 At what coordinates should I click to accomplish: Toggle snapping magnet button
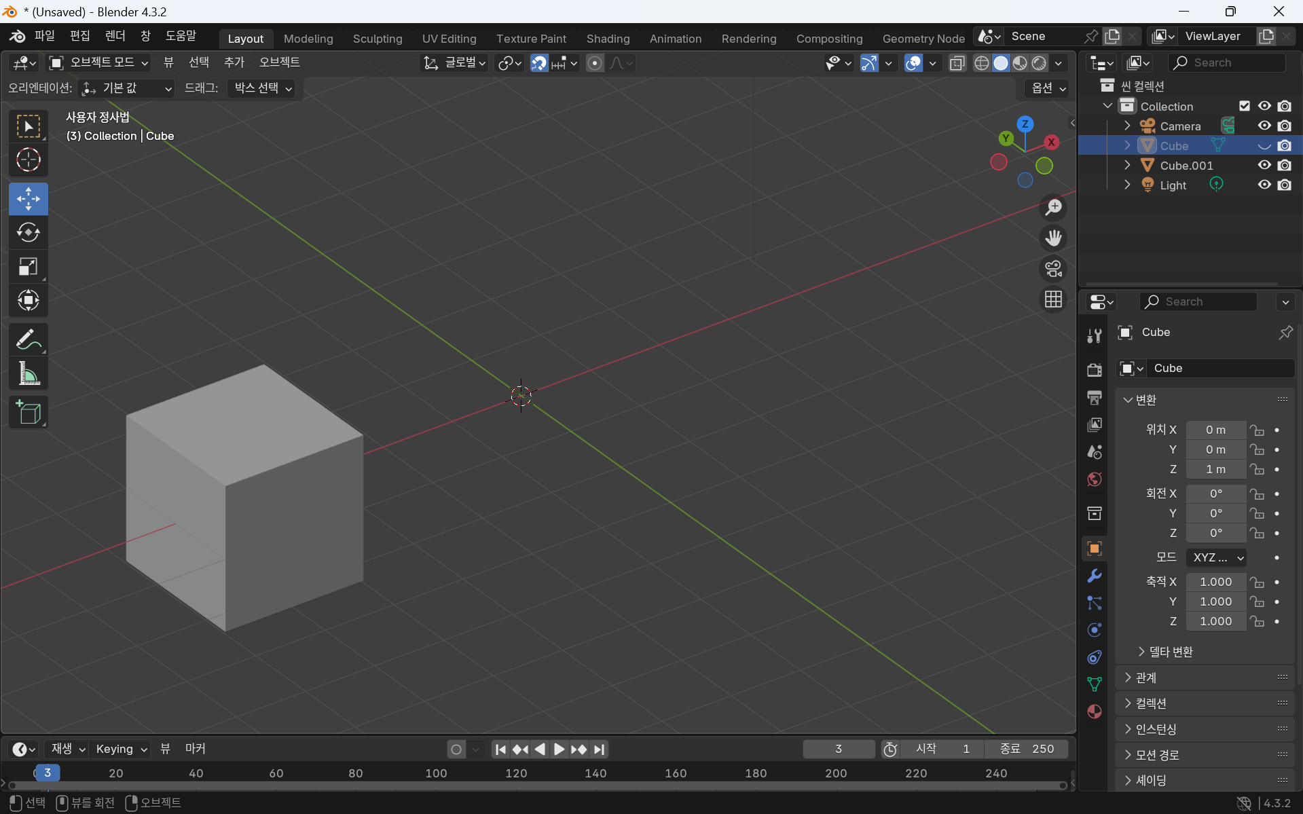539,63
